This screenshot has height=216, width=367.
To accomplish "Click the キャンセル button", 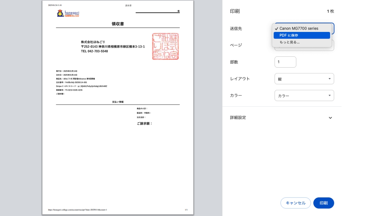I will 295,203.
